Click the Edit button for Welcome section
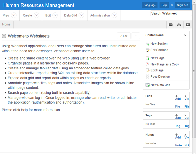Viewport: 196px width, 154px height. coord(123,36)
